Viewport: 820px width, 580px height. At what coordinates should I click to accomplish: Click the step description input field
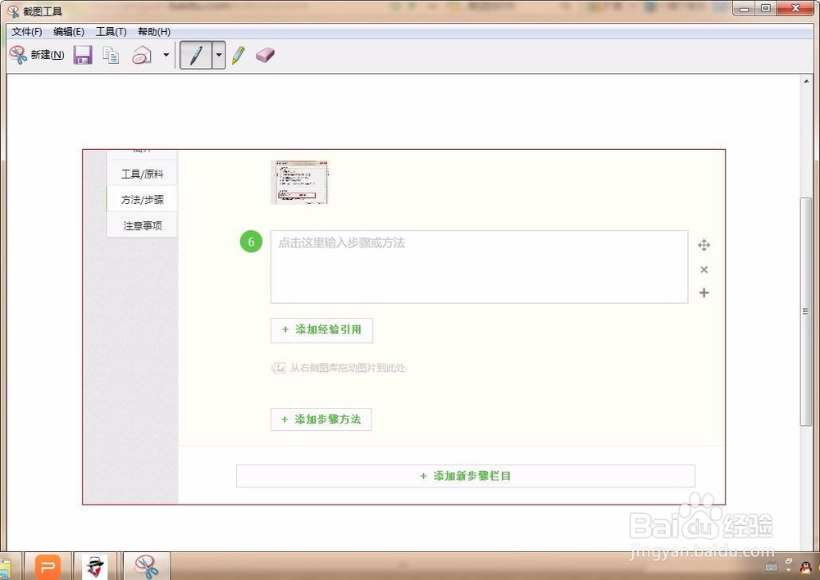[479, 266]
